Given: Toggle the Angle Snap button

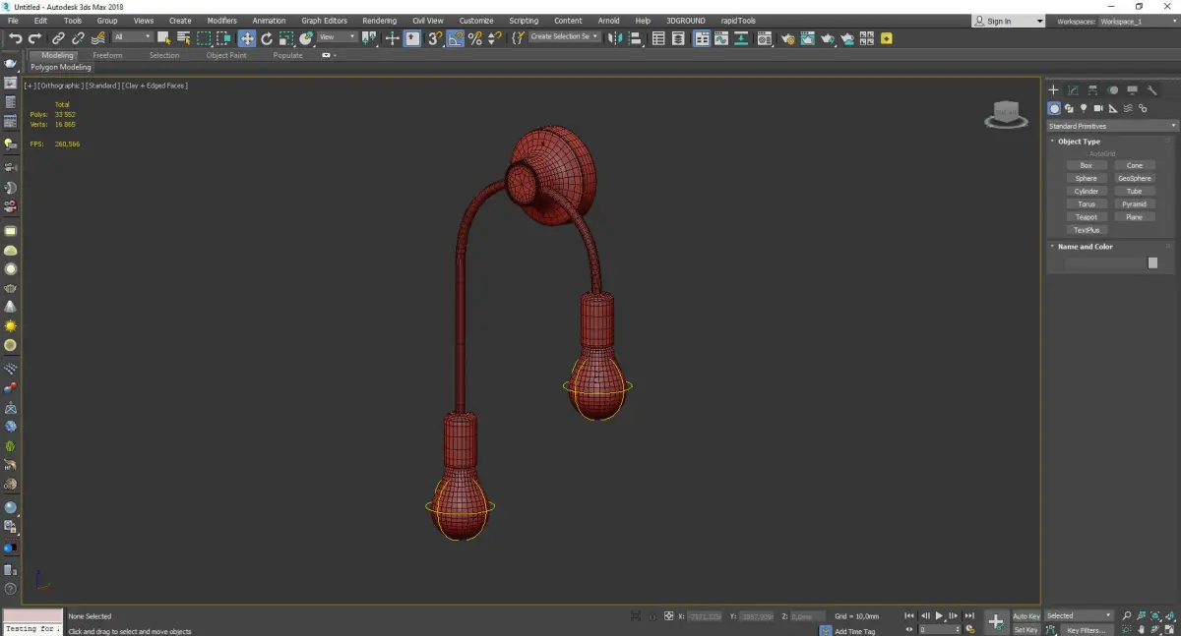Looking at the screenshot, I should click(456, 38).
